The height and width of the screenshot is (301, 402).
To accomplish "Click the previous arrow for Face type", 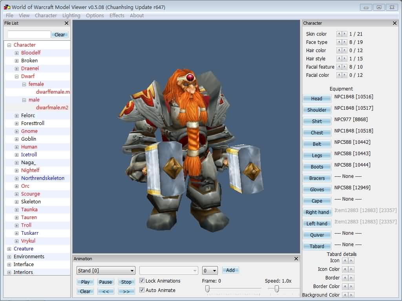I will pyautogui.click(x=339, y=42).
